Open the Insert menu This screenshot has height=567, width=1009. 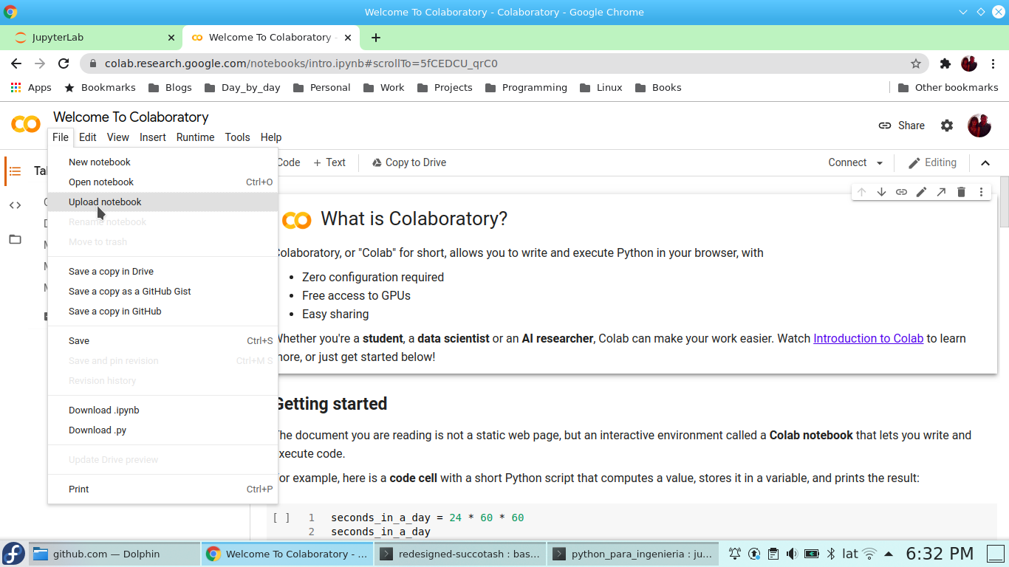pyautogui.click(x=153, y=137)
